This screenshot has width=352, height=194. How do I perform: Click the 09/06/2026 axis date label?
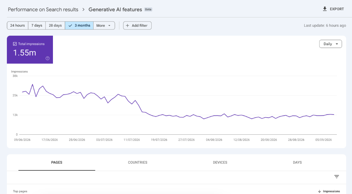pos(22,140)
